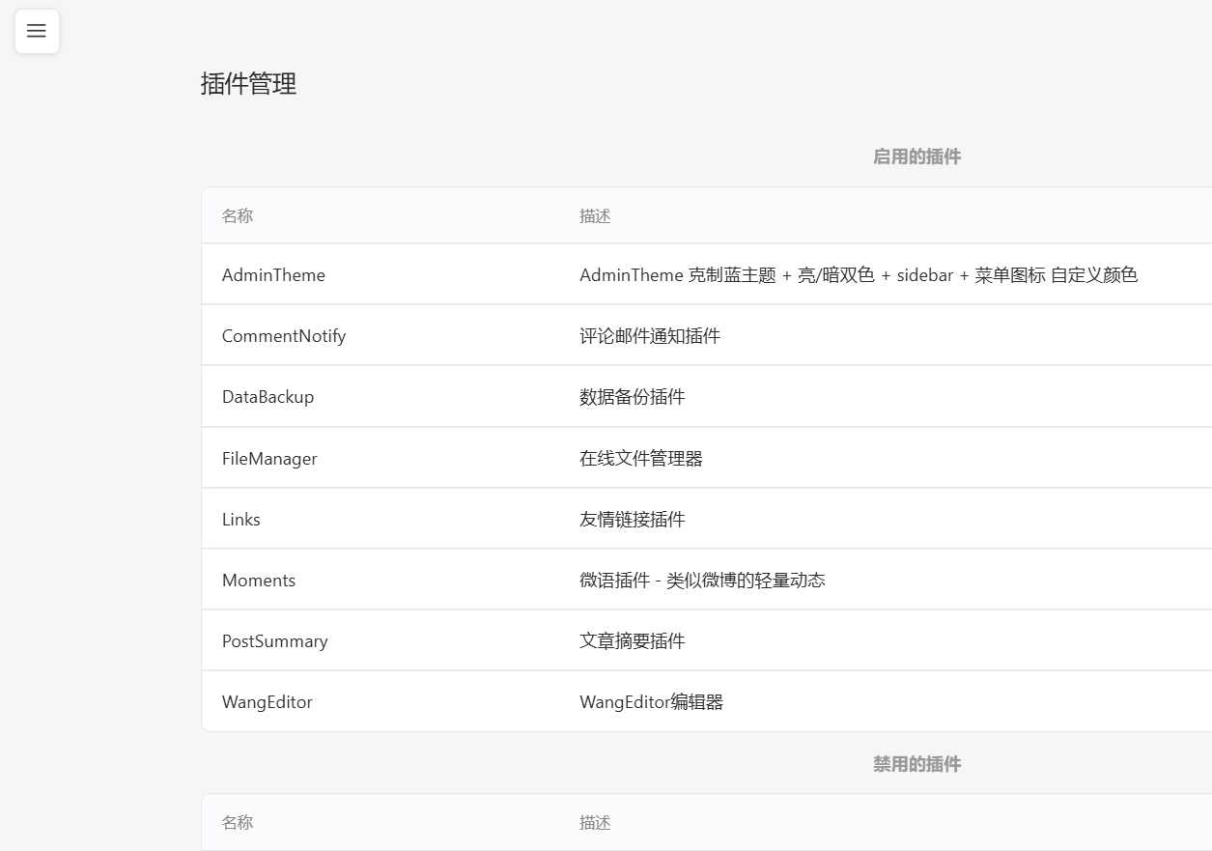
Task: Click the 评论邮件通知插件 description
Action: point(650,336)
